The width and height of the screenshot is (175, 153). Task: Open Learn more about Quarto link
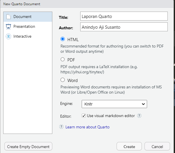(x=87, y=127)
